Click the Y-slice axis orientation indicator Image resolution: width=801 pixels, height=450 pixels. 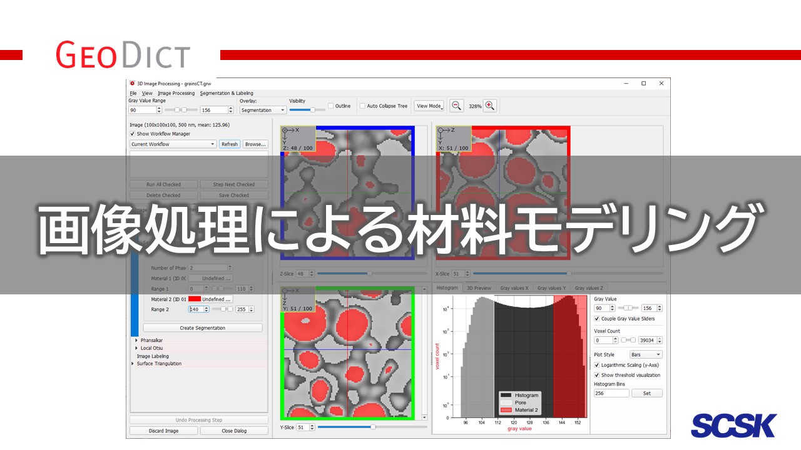pyautogui.click(x=297, y=300)
